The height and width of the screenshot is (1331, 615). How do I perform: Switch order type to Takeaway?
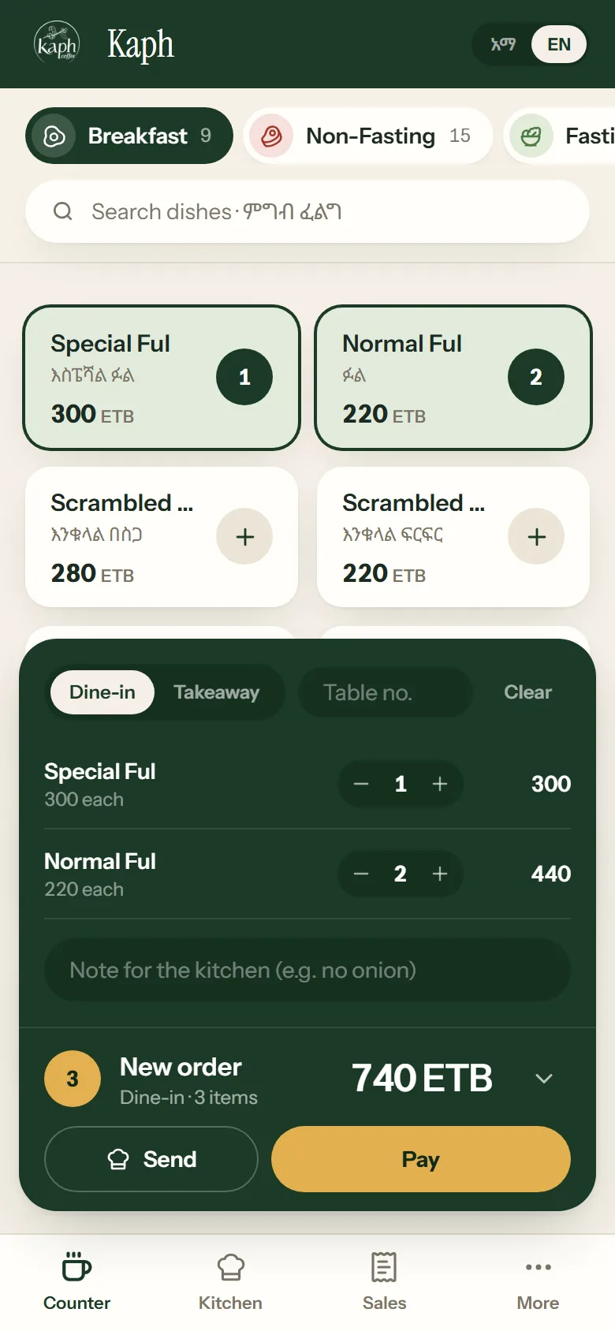click(217, 692)
